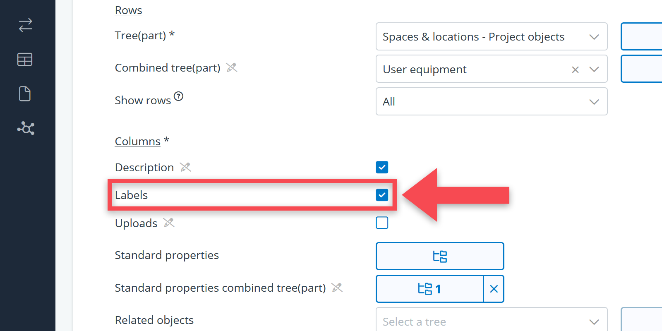Clear the User equipment selection

pos(575,70)
